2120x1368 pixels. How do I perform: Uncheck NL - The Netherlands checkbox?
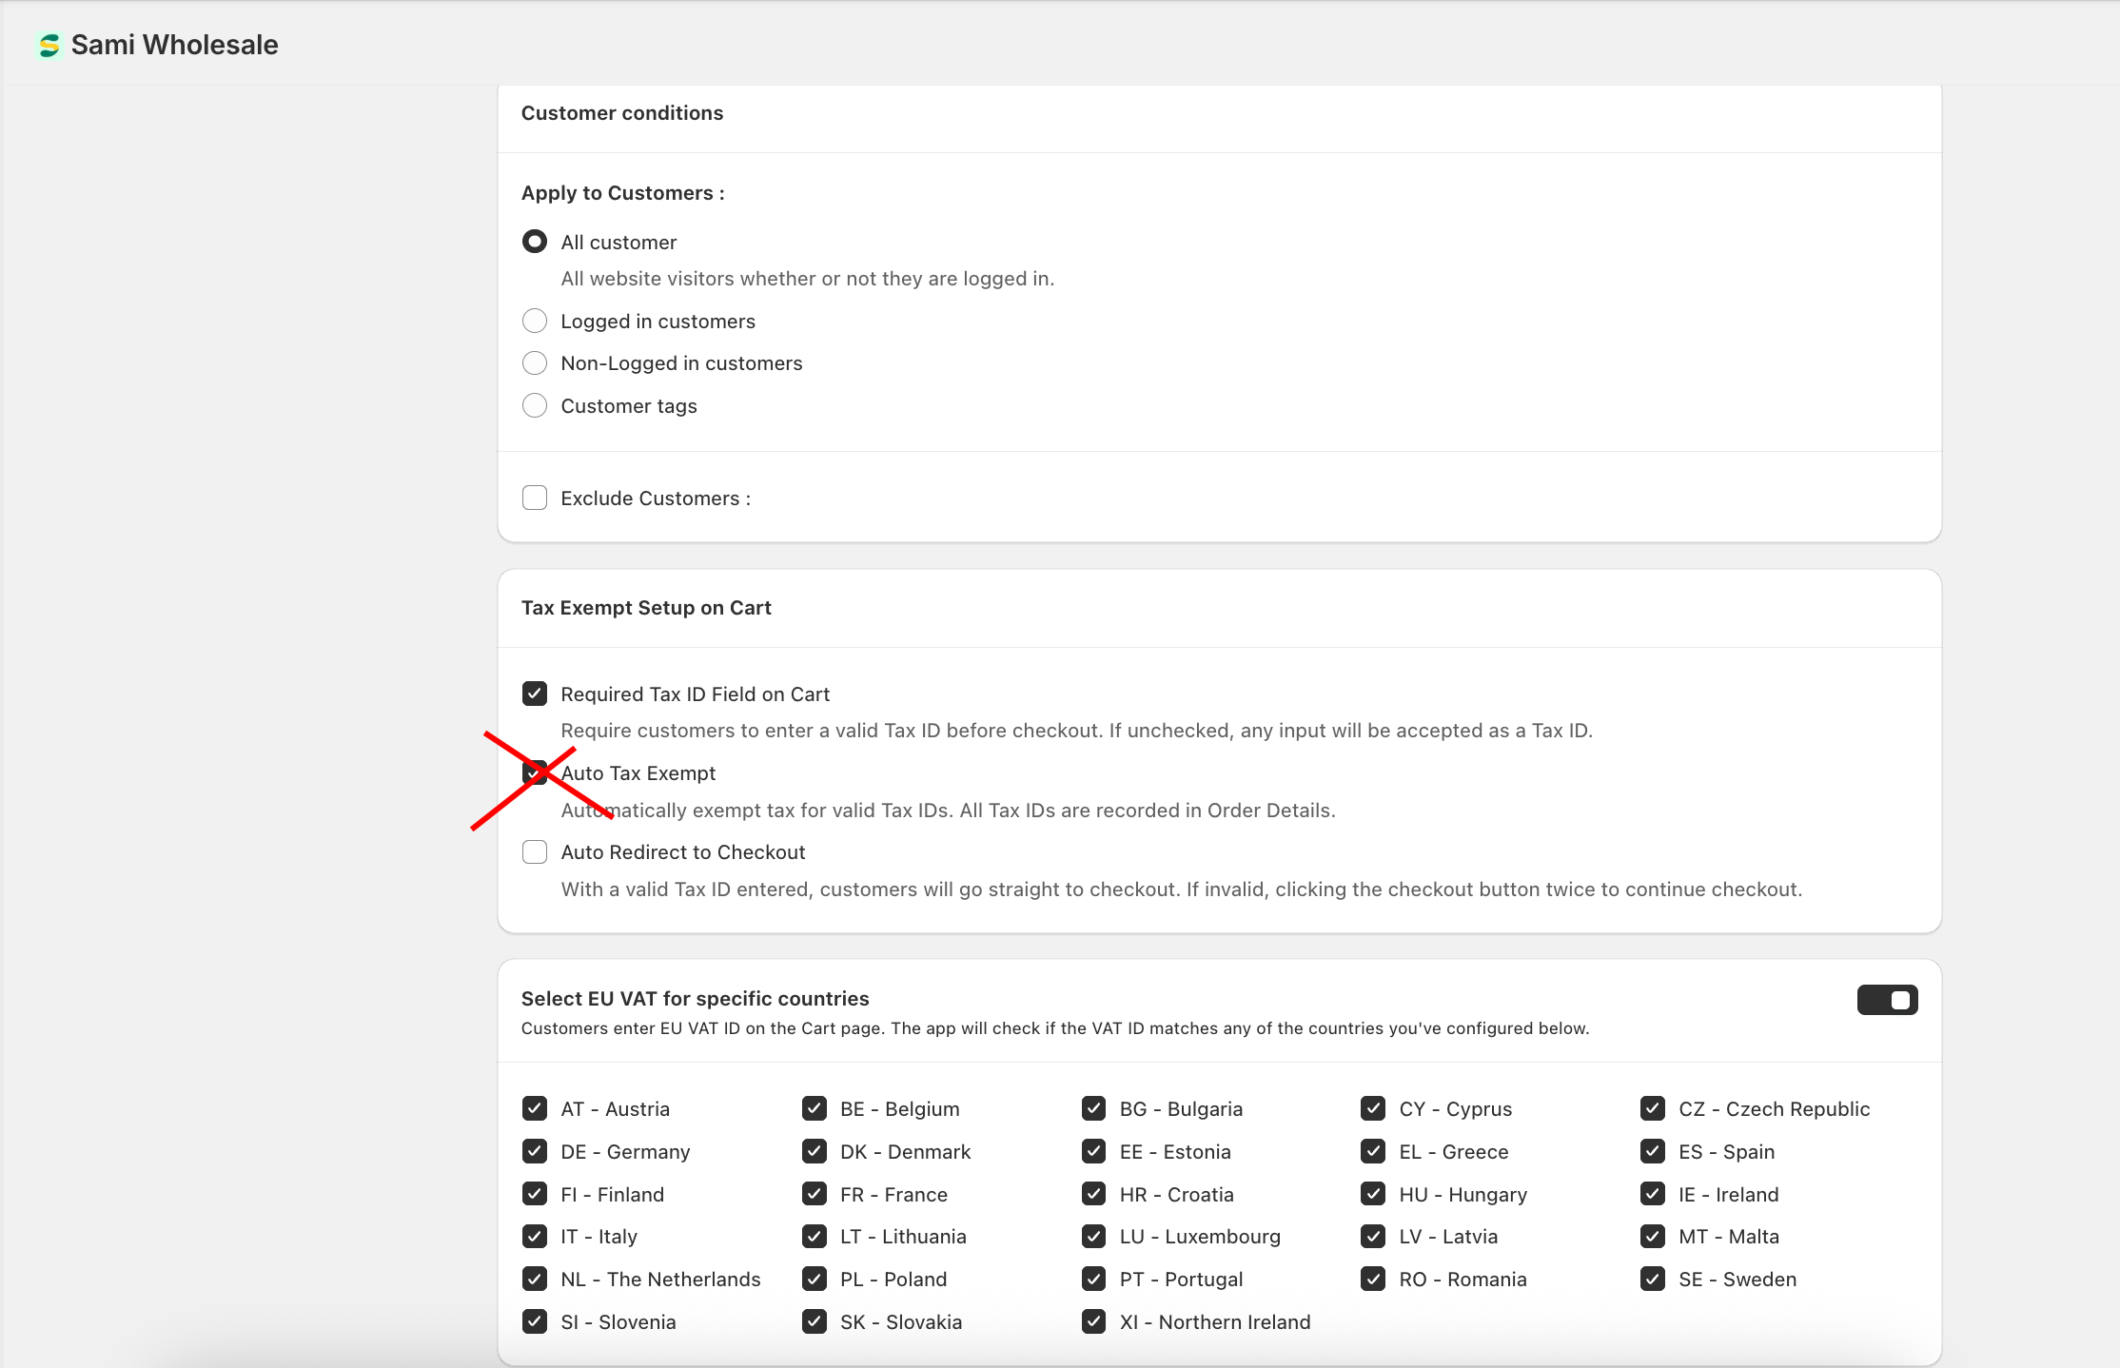(x=535, y=1280)
